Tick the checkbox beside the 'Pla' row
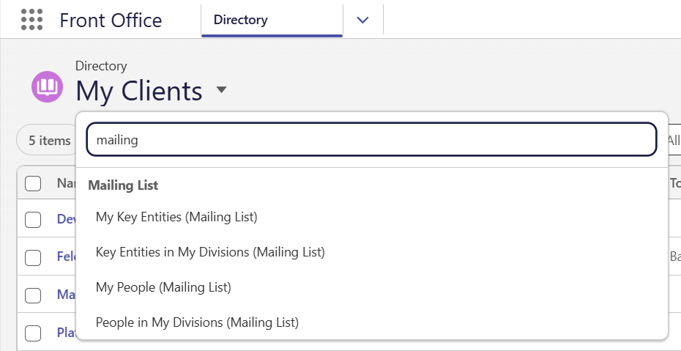Viewport: 681px width, 351px height. tap(33, 333)
